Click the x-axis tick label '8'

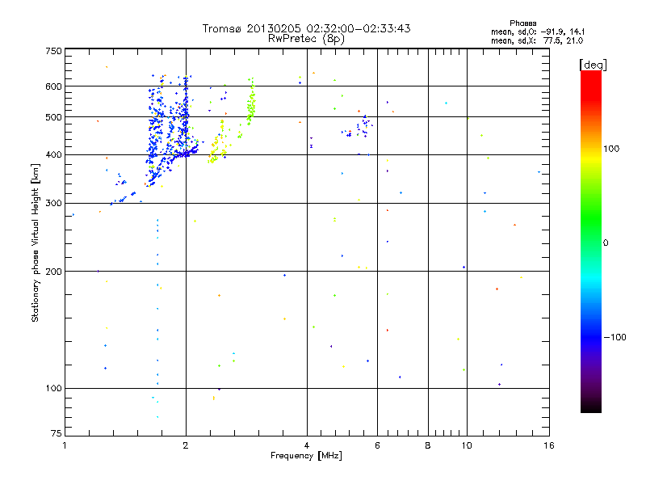(x=428, y=445)
